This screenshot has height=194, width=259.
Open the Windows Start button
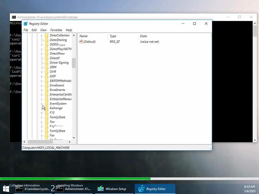(6, 188)
